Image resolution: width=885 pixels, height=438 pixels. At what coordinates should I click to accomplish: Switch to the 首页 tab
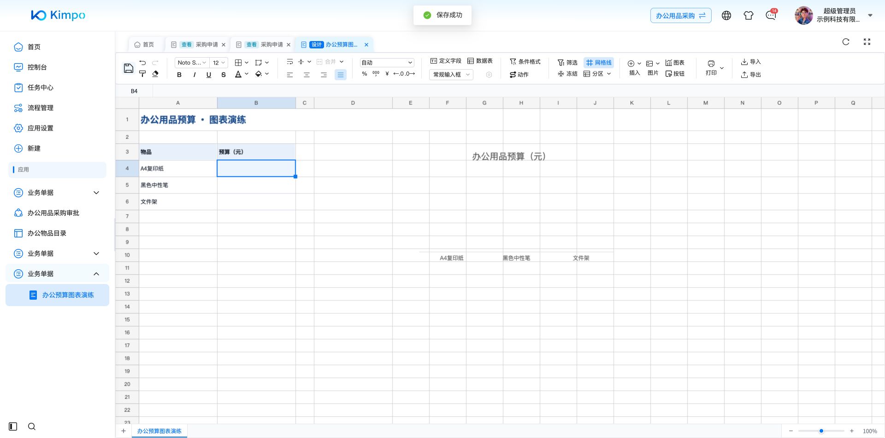point(144,45)
